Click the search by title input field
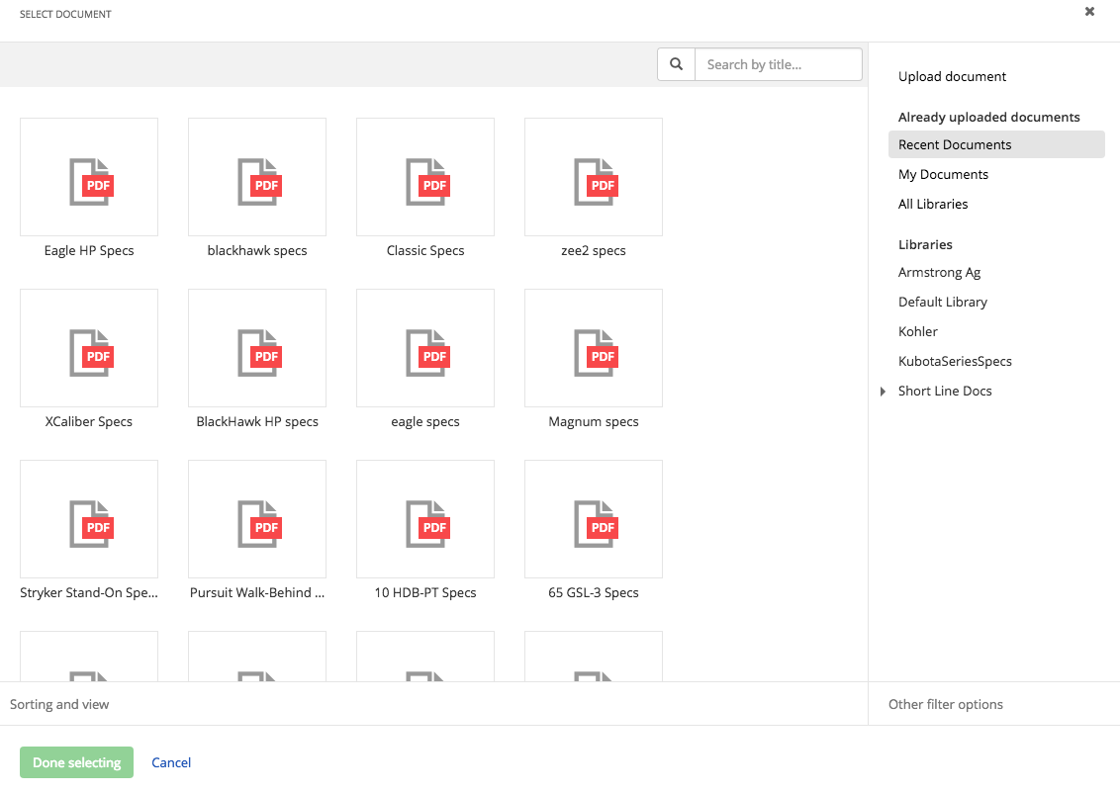Viewport: 1120px width, 793px height. coord(778,63)
